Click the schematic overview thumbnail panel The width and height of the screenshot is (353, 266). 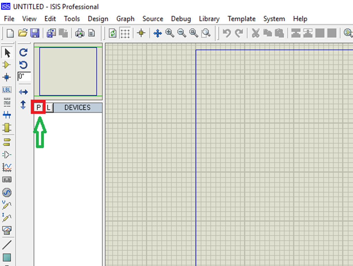(68, 71)
